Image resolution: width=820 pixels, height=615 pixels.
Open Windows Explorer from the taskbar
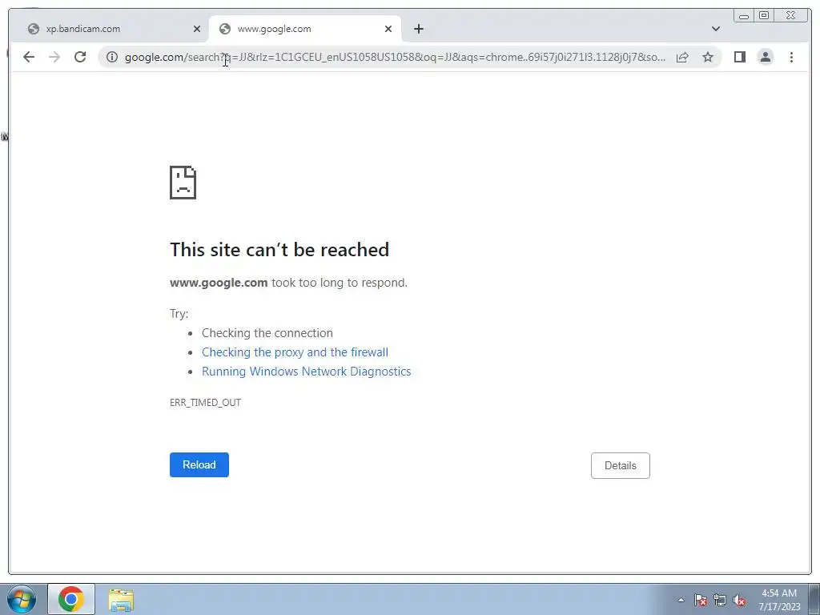point(121,600)
